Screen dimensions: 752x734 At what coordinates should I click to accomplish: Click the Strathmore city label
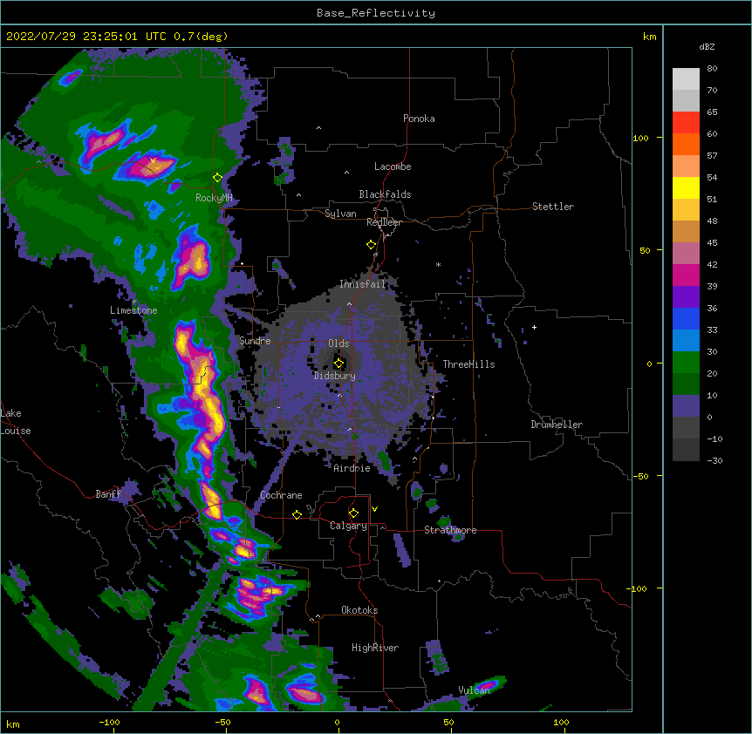coord(450,530)
